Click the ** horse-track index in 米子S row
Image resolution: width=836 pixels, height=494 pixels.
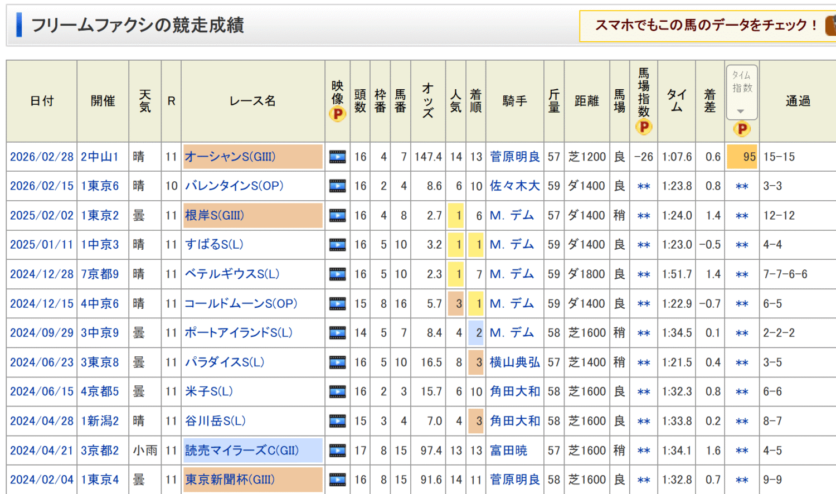(644, 392)
